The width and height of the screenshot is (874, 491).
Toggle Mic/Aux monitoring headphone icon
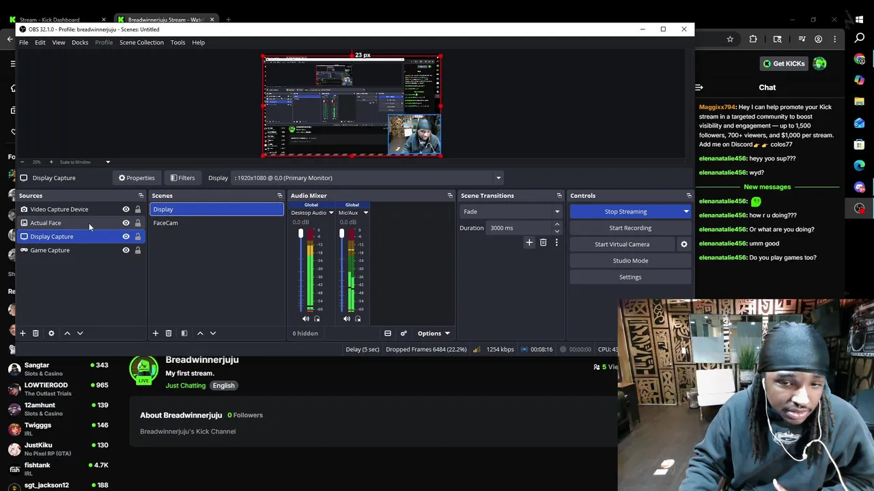(x=358, y=318)
